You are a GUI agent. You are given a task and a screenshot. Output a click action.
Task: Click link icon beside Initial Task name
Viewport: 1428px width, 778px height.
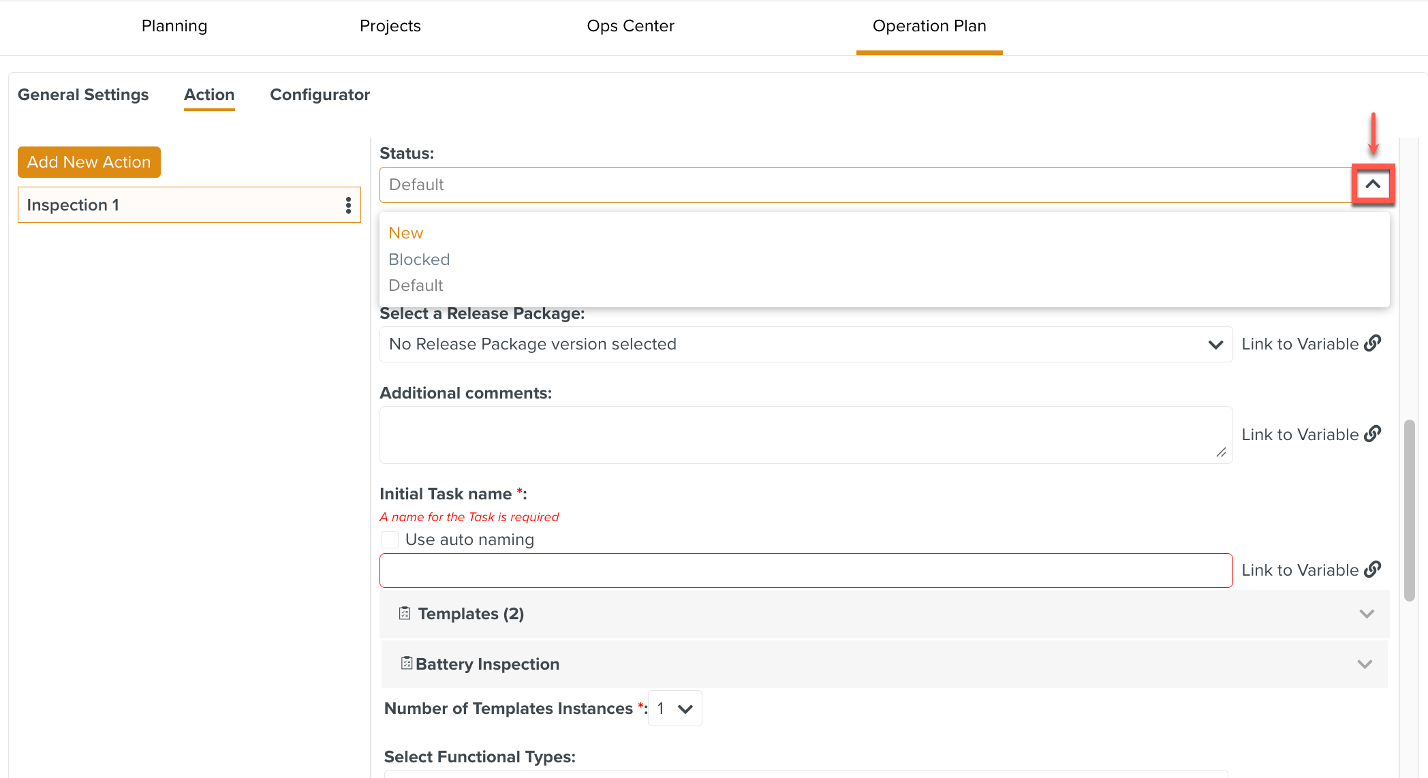(1373, 570)
